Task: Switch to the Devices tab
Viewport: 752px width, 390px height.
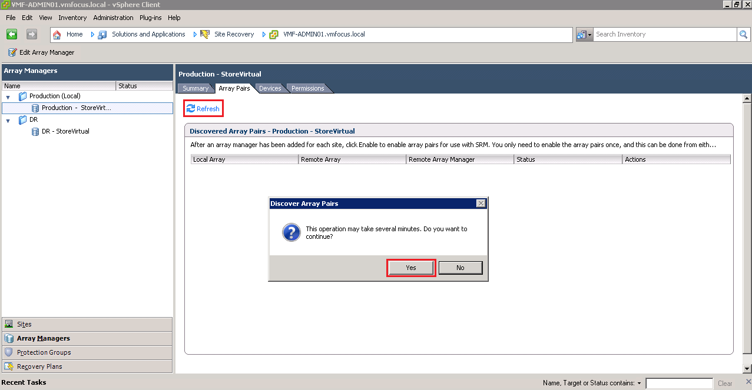Action: tap(270, 88)
